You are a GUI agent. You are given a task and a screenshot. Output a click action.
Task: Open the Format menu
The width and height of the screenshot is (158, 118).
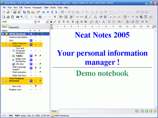(x=27, y=8)
